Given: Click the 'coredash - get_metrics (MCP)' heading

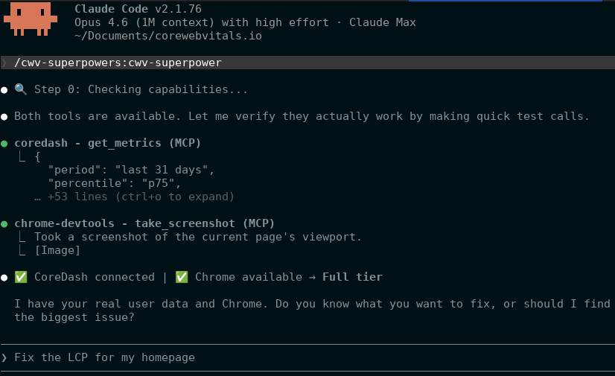Looking at the screenshot, I should (107, 143).
